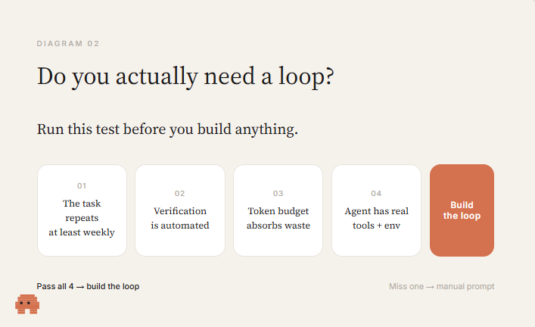535x327 pixels.
Task: Select card 02 Verification is automated
Action: [x=180, y=210]
